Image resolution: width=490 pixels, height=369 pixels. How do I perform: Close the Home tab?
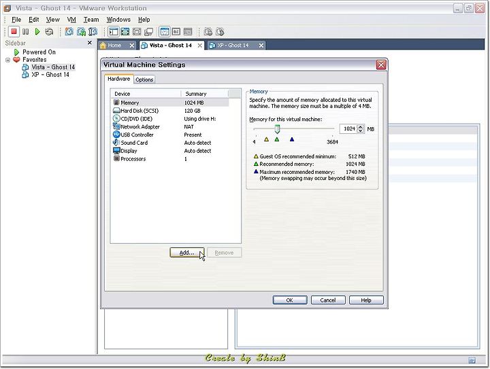pos(132,46)
